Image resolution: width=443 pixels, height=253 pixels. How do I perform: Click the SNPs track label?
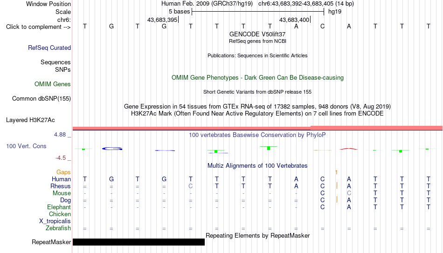tap(63, 69)
